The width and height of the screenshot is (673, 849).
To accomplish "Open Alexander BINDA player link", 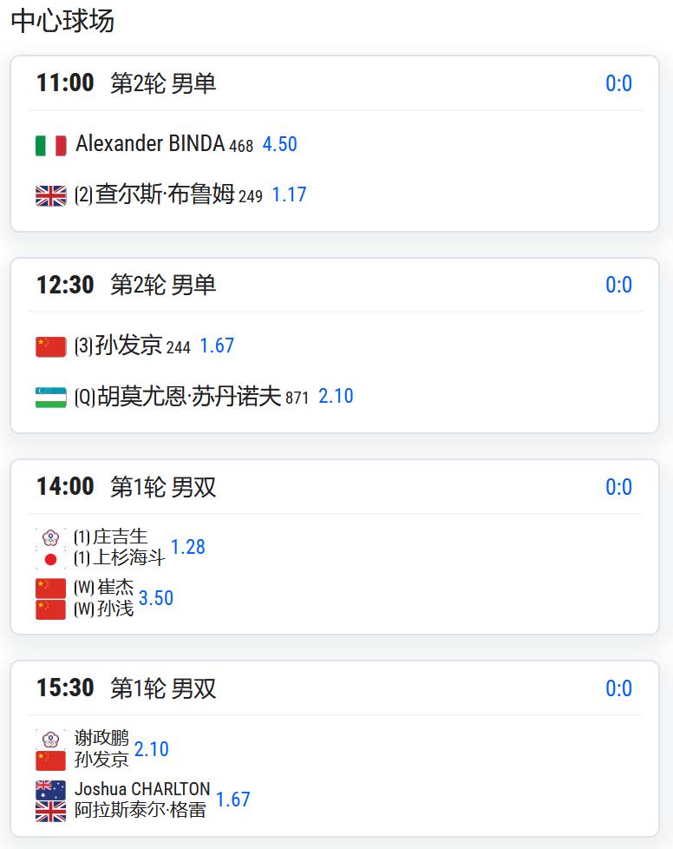I will pos(150,144).
